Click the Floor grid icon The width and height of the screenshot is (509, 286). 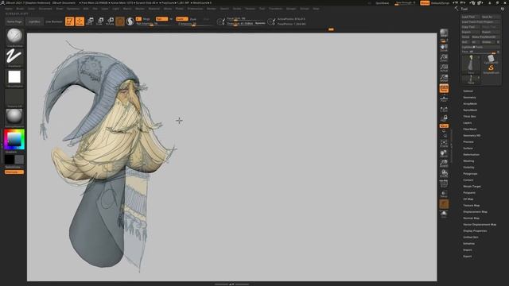(444, 99)
